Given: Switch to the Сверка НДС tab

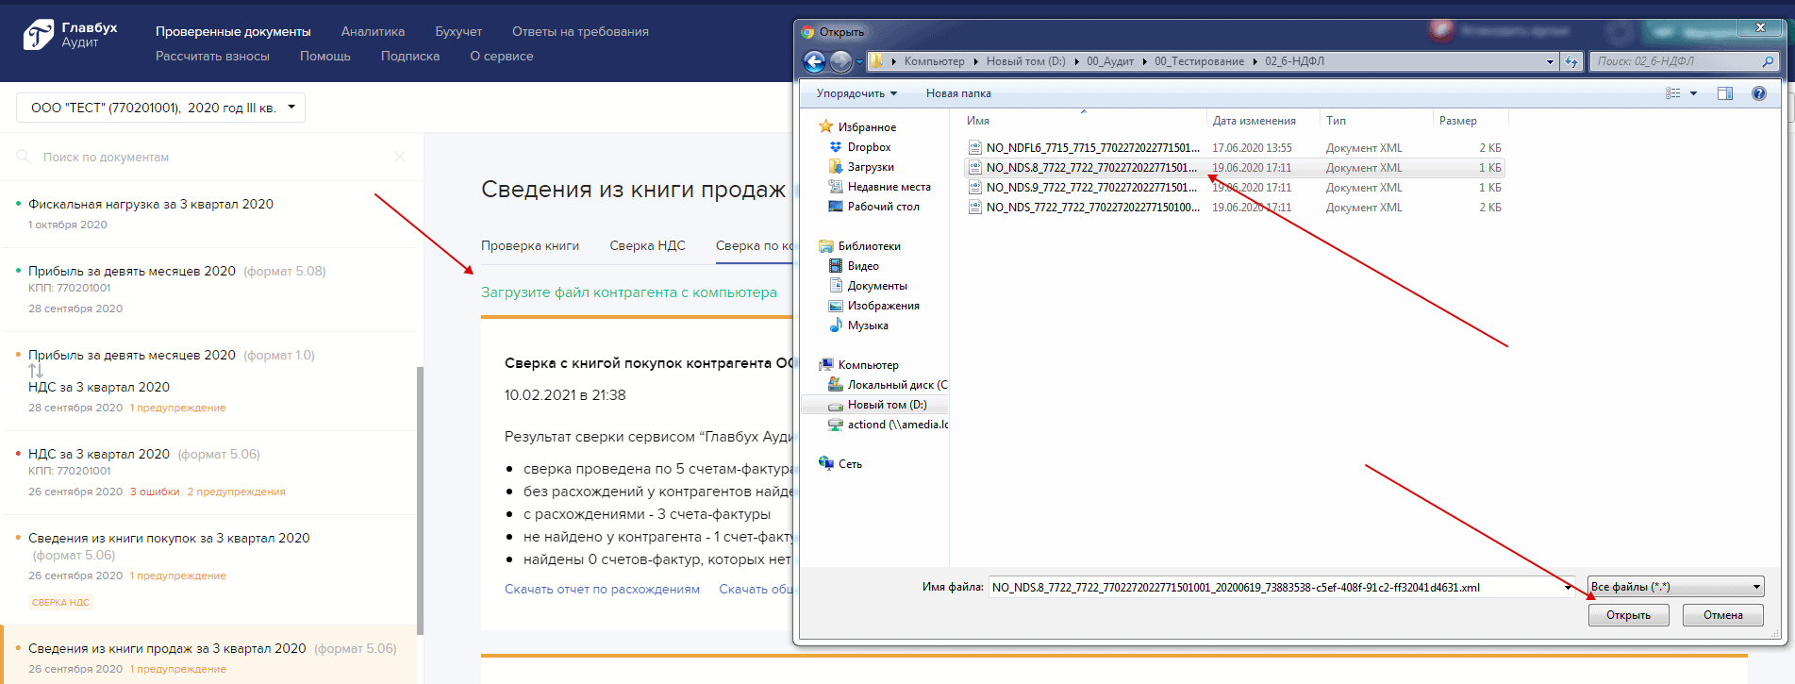Looking at the screenshot, I should (647, 245).
